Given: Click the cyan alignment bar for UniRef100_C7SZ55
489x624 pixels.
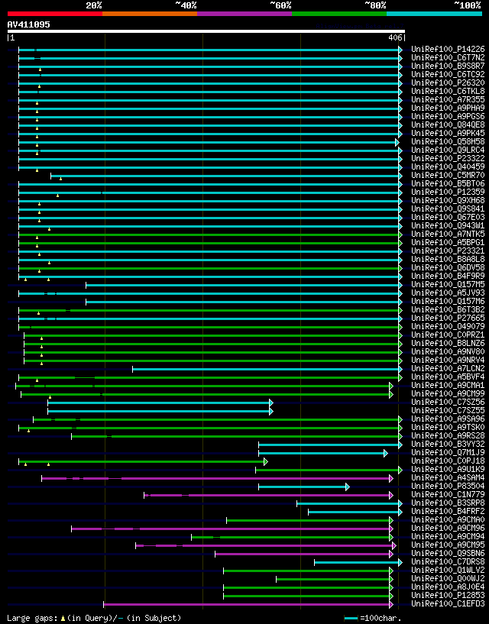Looking at the screenshot, I should click(x=159, y=411).
